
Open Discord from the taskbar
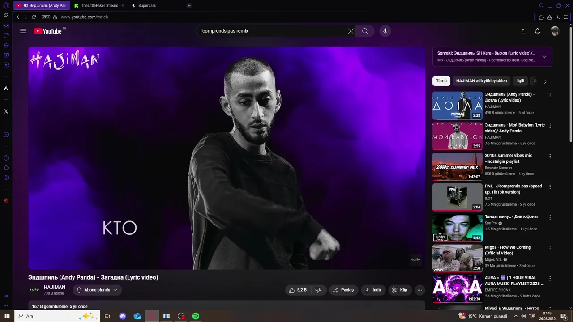coord(123,316)
